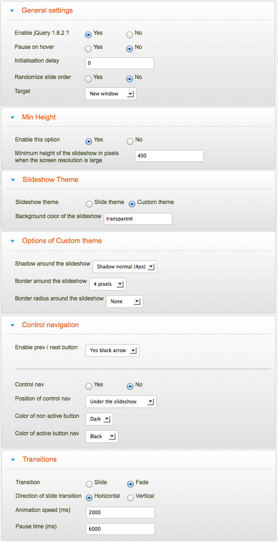278x542 pixels.
Task: Click the Initialisation delay input field
Action: [x=119, y=63]
